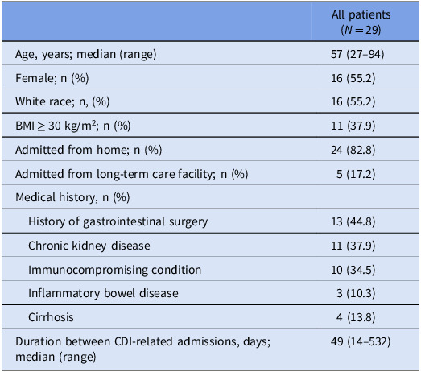Screen dimensions: 421x372
Task: Select the "BMI ≥ 30 kg/m²; n (%)" row
Action: [x=211, y=126]
